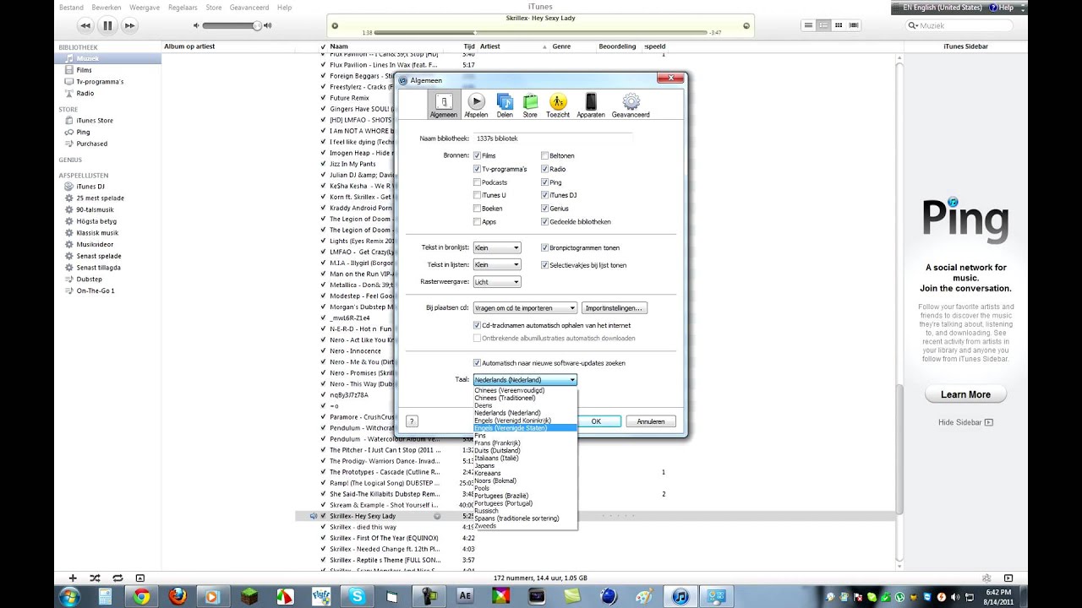
Task: Click the song progress bar
Action: [541, 32]
